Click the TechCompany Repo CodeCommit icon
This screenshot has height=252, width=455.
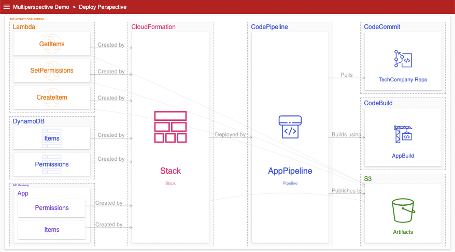coord(403,59)
